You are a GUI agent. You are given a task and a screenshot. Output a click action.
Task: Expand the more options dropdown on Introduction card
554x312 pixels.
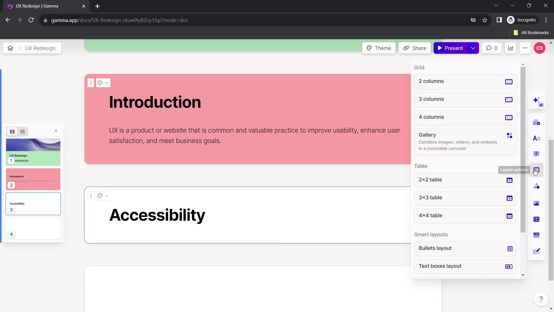coord(91,83)
